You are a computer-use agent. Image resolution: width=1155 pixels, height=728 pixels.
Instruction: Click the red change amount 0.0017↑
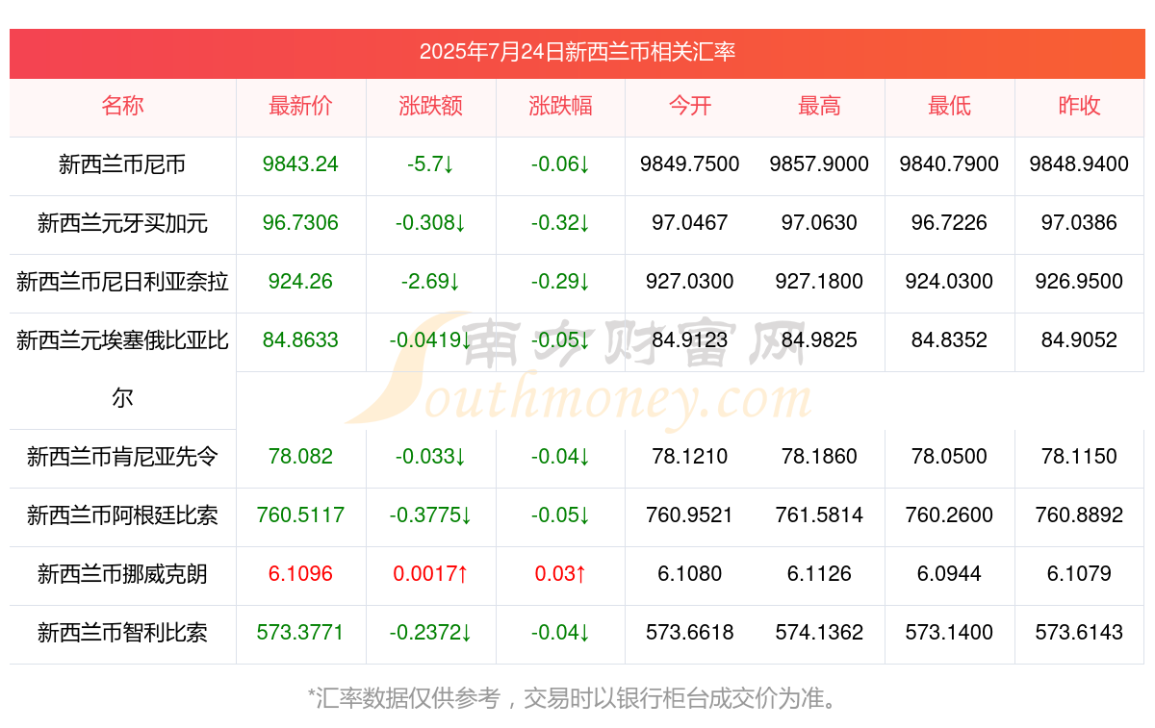pos(430,574)
